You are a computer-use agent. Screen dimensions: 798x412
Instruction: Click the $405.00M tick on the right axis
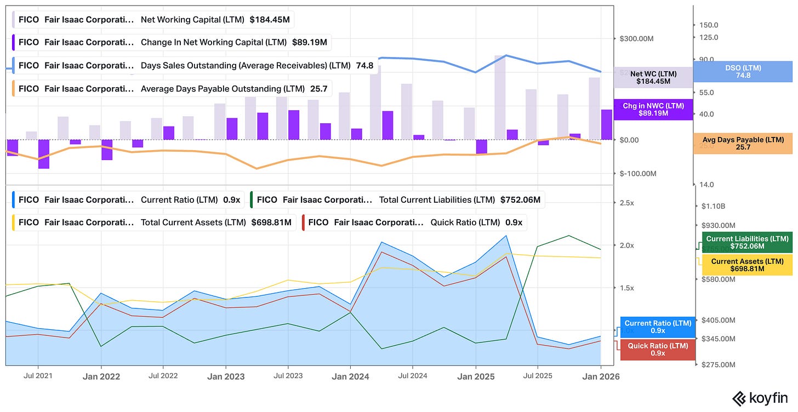coord(719,320)
